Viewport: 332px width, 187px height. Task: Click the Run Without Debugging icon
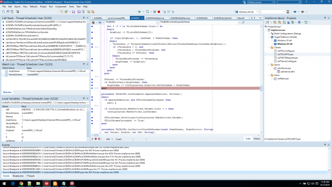point(147,12)
